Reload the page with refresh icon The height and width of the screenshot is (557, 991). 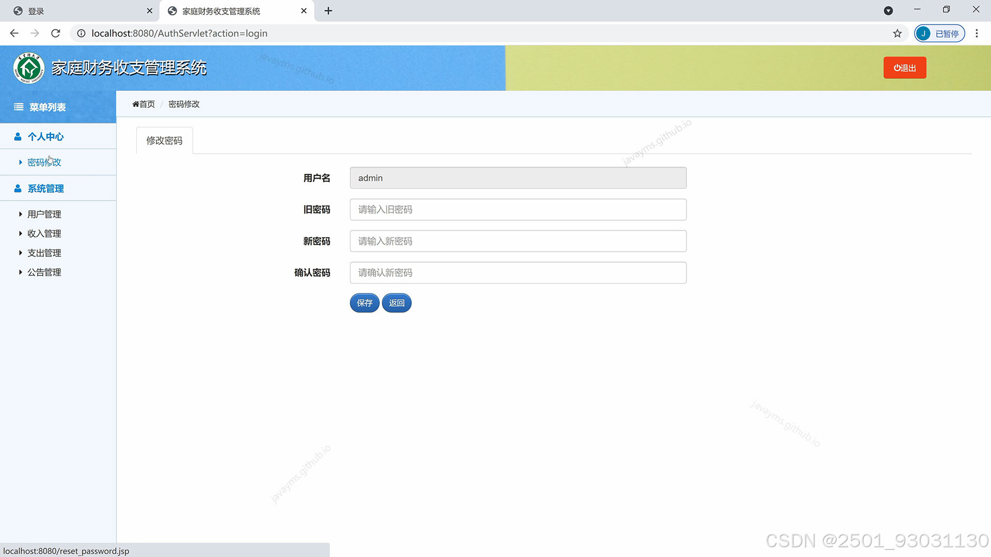click(56, 34)
